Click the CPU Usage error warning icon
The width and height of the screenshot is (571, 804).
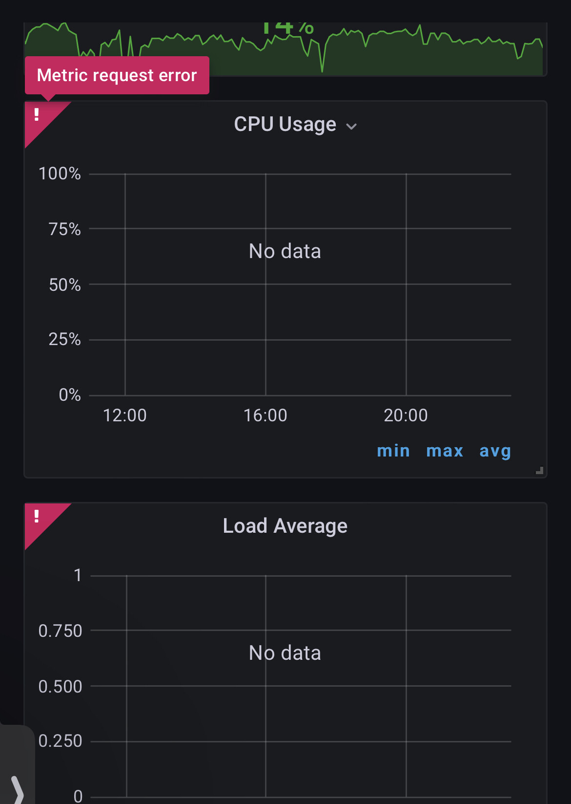(37, 115)
